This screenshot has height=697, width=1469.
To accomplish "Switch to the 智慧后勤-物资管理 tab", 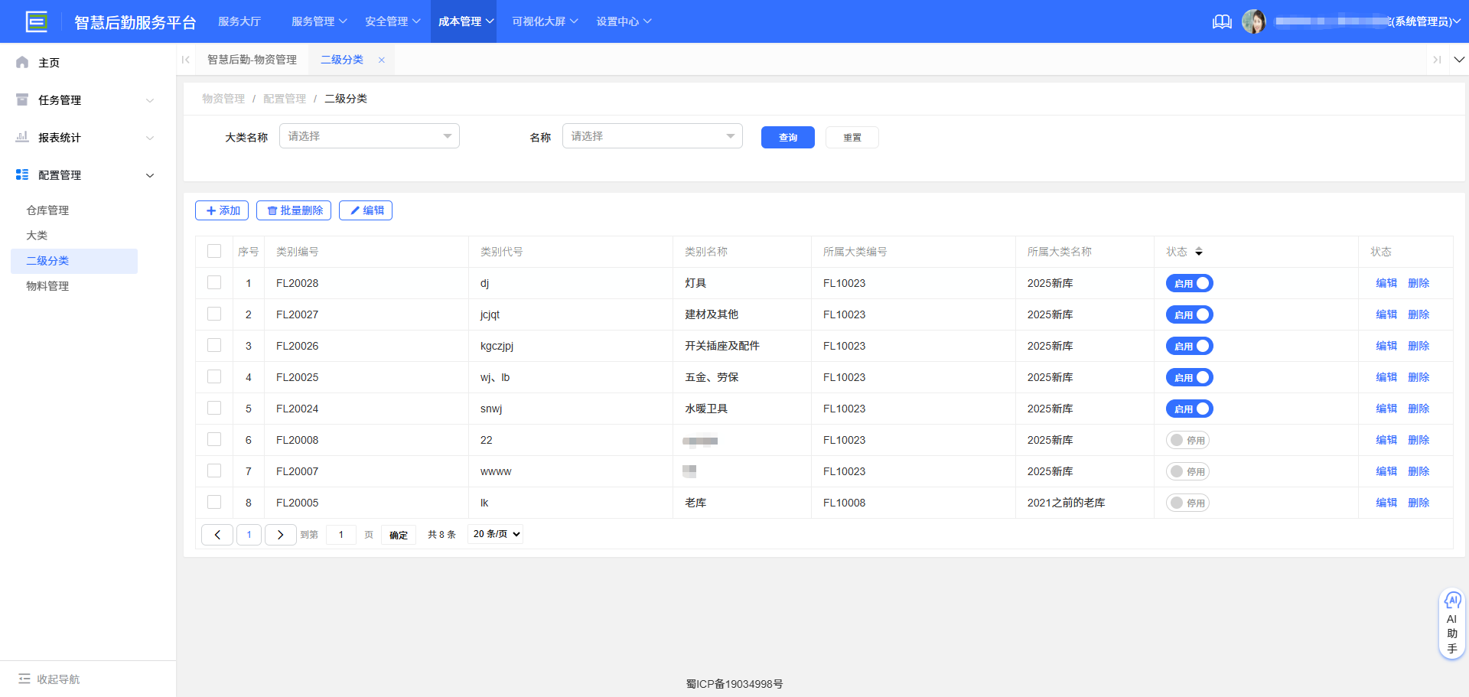I will 252,59.
